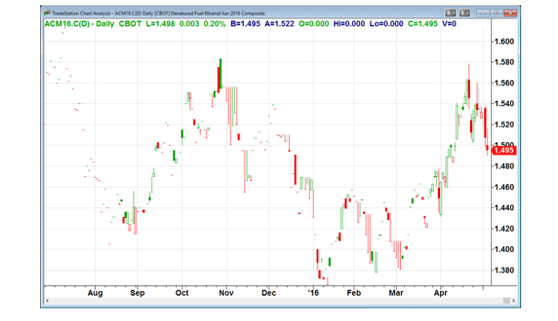558x321 pixels.
Task: Click the Nov label on time axis
Action: pos(226,293)
